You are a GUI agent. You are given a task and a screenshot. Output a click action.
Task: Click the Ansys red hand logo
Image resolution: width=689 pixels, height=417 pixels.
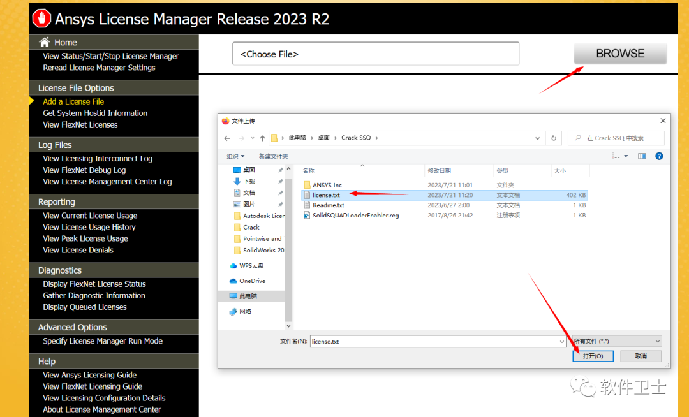pos(41,18)
